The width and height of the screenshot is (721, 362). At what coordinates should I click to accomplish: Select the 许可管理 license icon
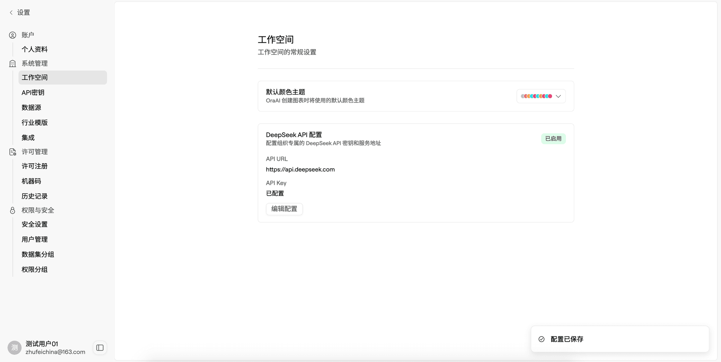[x=12, y=152]
